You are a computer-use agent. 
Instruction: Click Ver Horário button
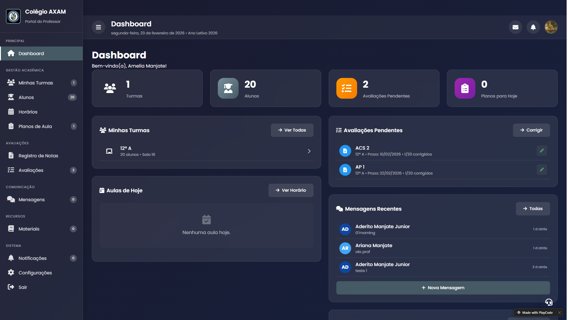(291, 191)
